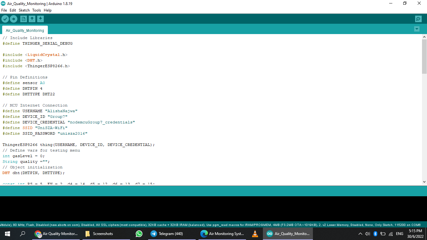
Task: Click the DEVICE_ID "Group7" line
Action: pos(35,117)
